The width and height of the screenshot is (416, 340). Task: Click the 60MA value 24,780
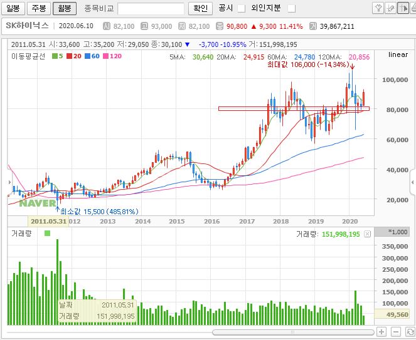[304, 57]
